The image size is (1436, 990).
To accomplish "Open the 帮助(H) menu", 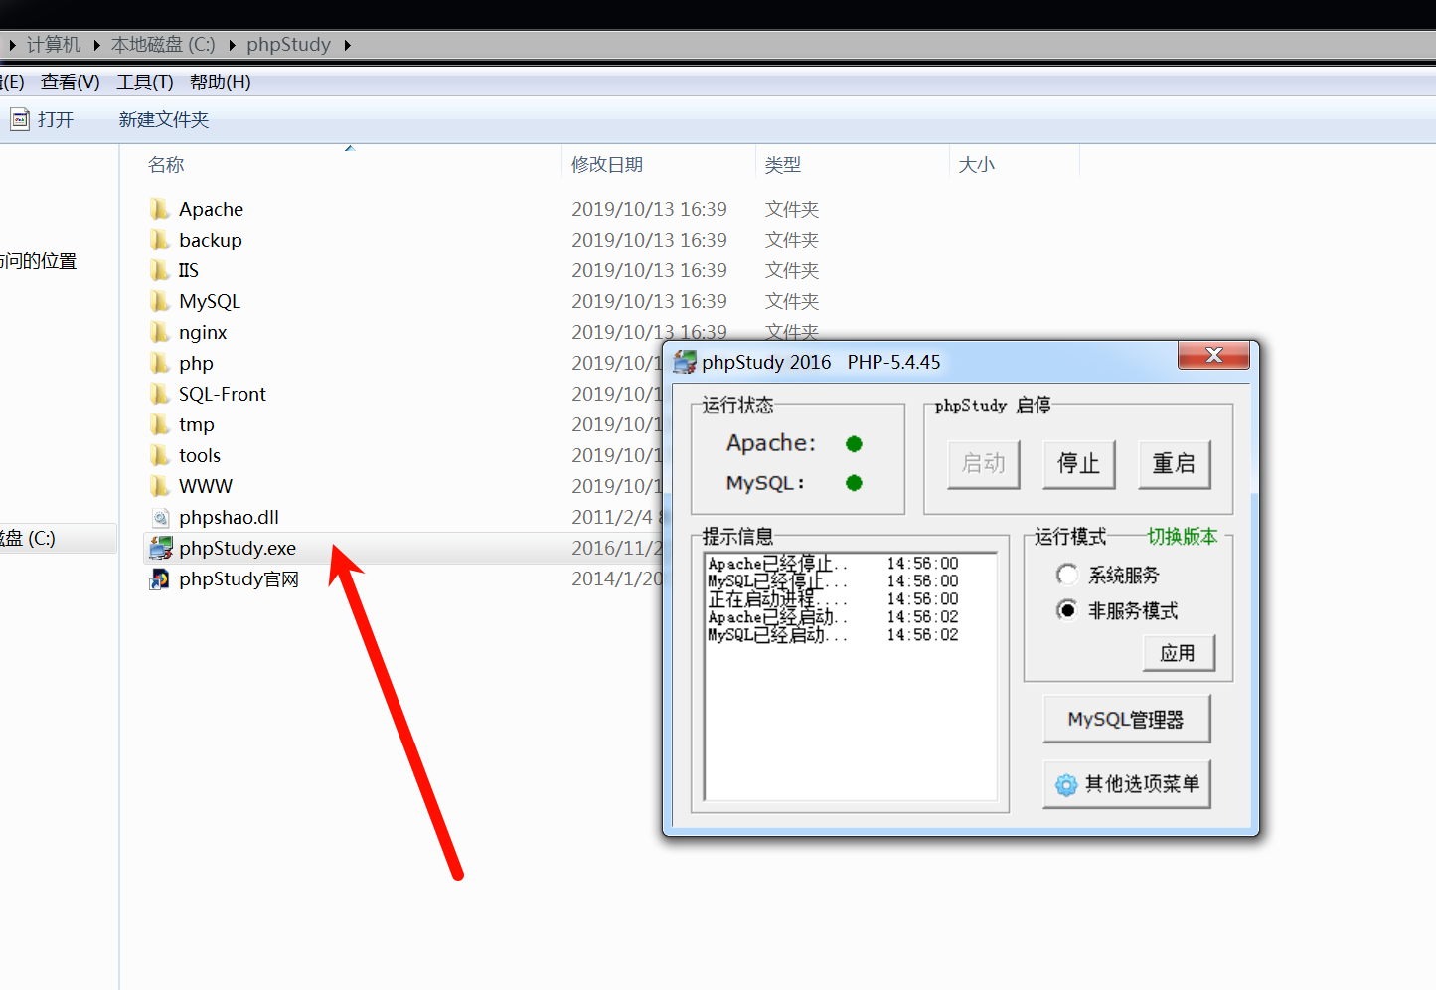I will pyautogui.click(x=221, y=82).
